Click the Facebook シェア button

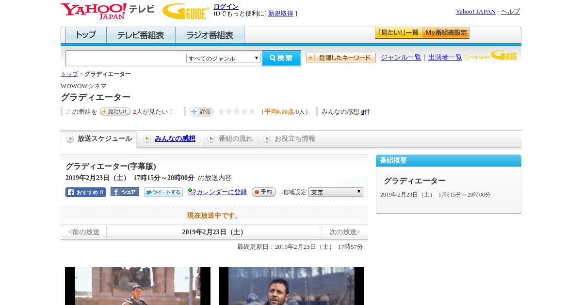click(125, 192)
